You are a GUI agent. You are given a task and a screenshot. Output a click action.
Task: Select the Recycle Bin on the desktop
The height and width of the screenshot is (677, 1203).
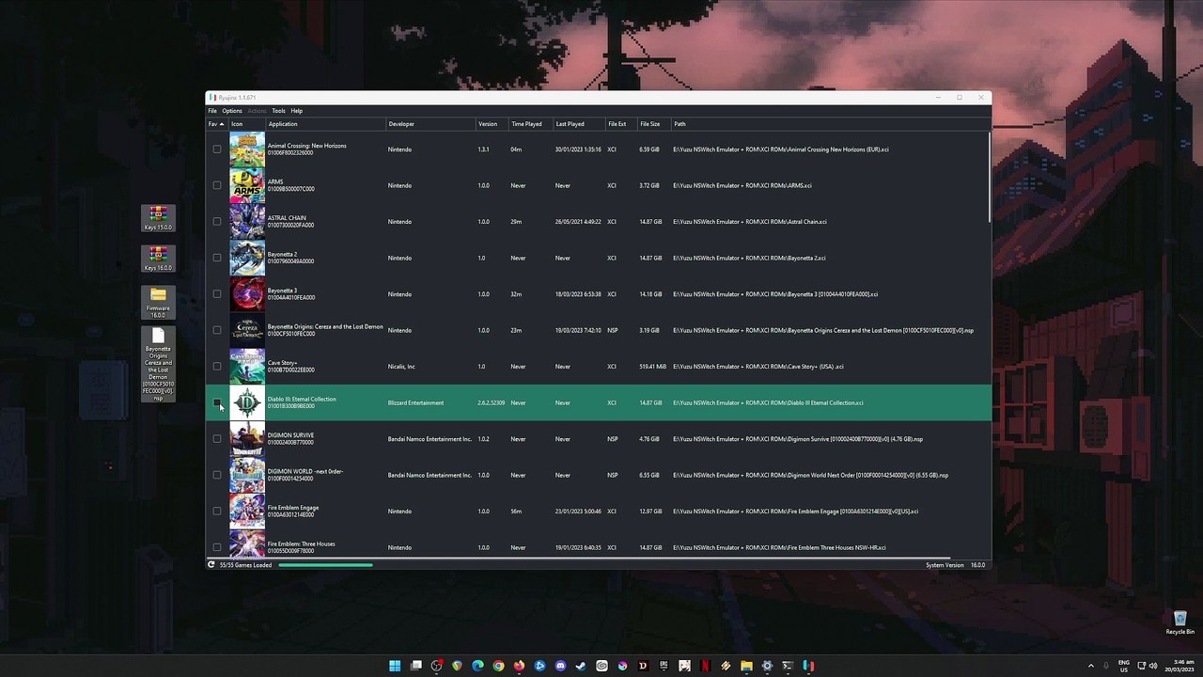1180,623
